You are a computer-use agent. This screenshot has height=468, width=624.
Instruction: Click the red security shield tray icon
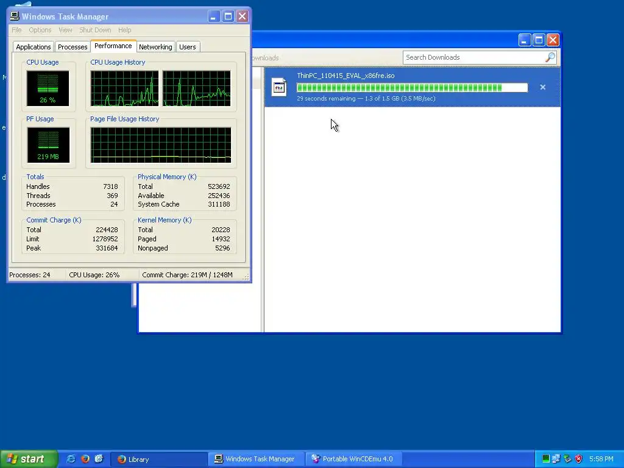(579, 459)
